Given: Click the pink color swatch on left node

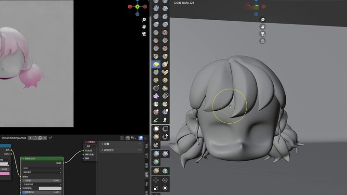Looking at the screenshot, I should tap(4, 174).
